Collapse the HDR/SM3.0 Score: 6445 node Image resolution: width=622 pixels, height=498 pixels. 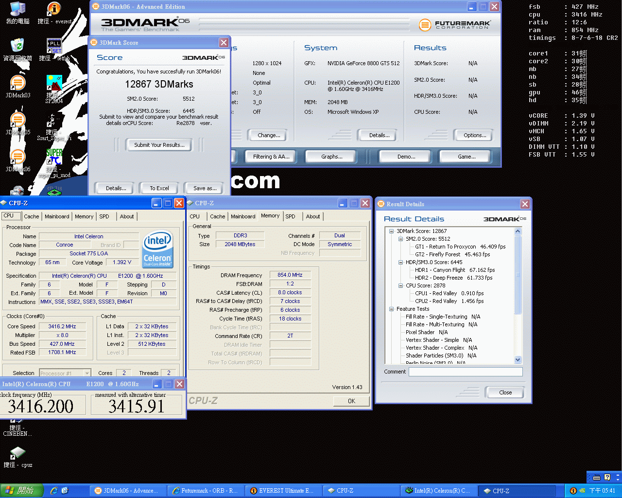click(400, 263)
